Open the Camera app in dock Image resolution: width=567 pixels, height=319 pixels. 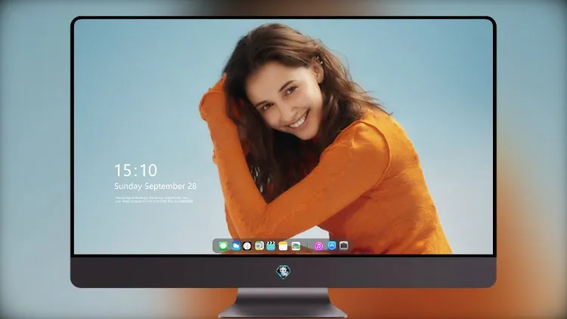(x=344, y=246)
